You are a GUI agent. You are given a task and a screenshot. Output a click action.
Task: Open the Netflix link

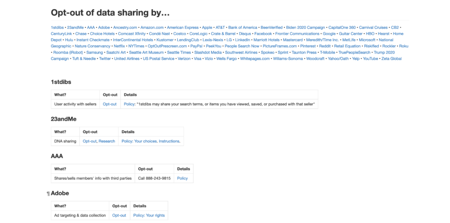pyautogui.click(x=119, y=46)
